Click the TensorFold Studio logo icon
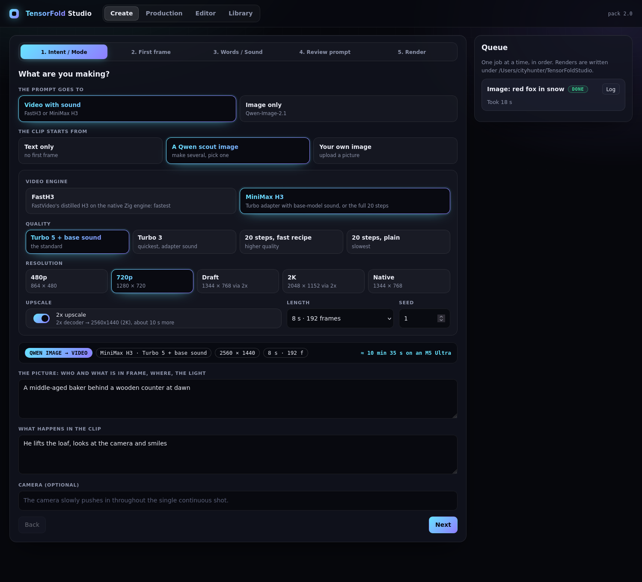This screenshot has width=642, height=582. point(14,14)
